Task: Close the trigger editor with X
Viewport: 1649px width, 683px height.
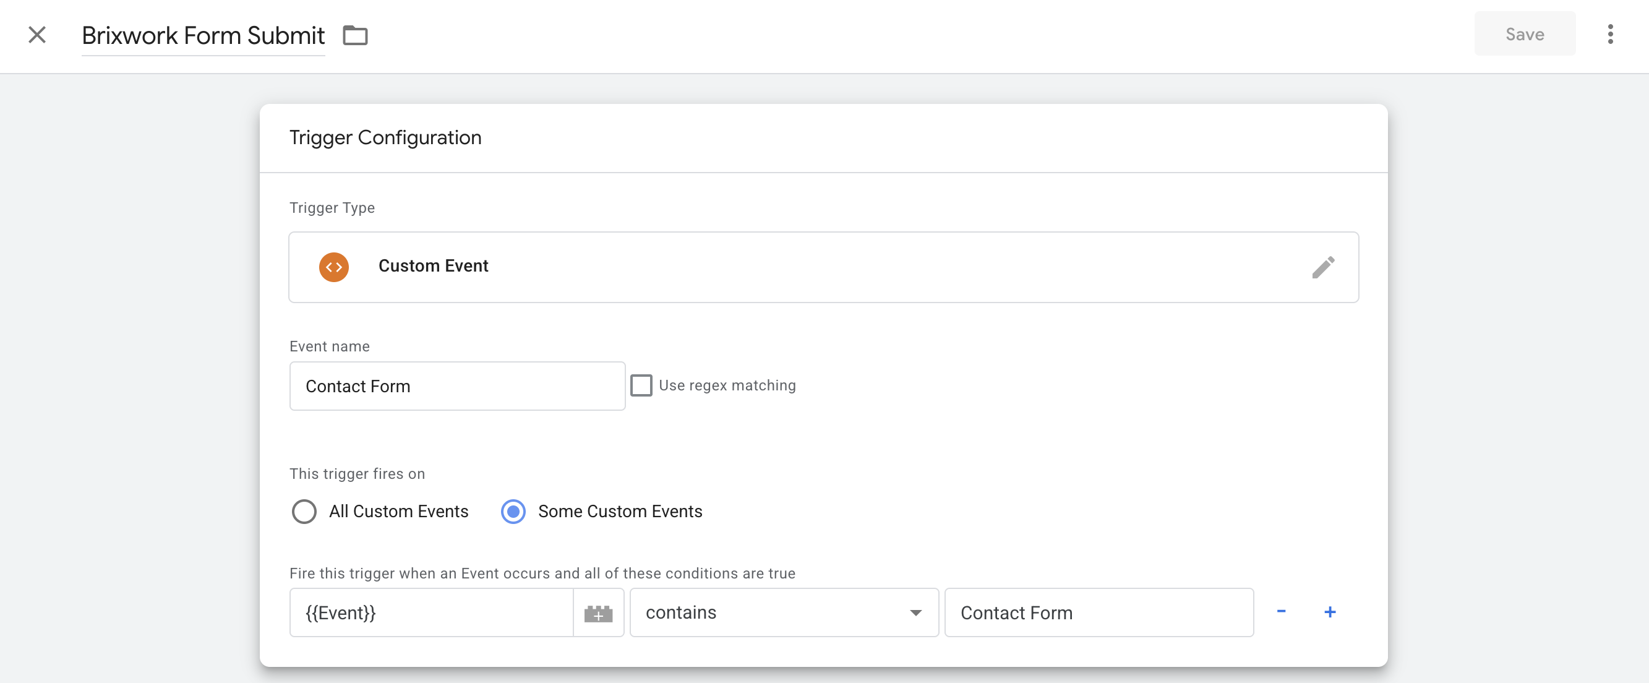Action: point(37,35)
